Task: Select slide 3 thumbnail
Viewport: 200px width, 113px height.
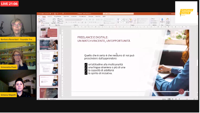Action: [x=49, y=45]
